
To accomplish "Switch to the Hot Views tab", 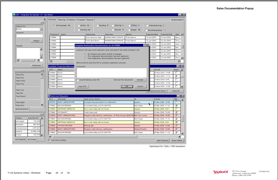I will click(x=32, y=139).
